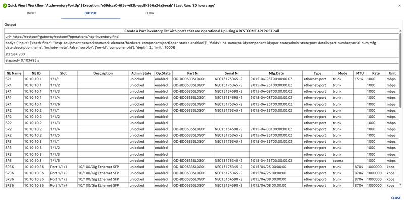This screenshot has width=404, height=200.
Task: Click the MTU column header
Action: coord(360,73)
